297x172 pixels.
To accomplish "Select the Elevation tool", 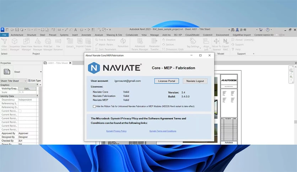I will click(169, 40).
